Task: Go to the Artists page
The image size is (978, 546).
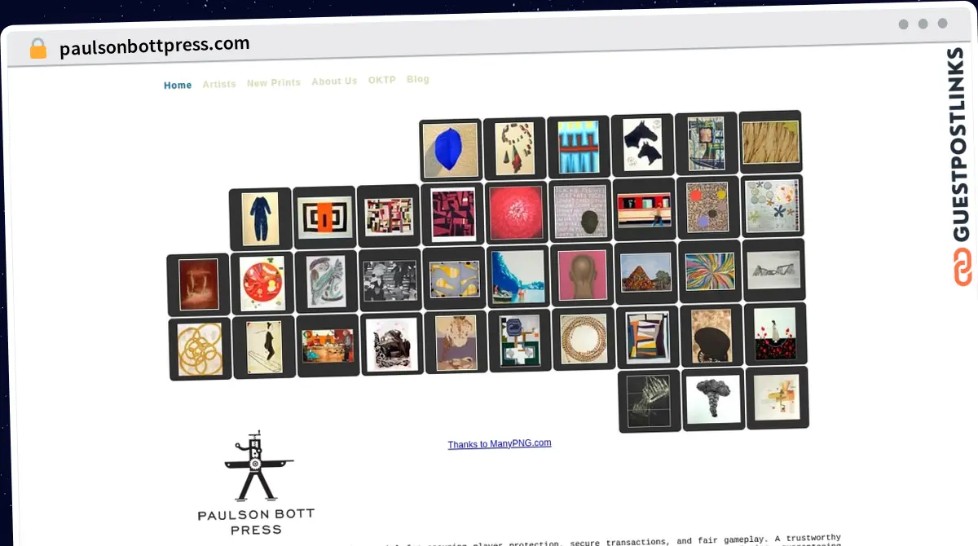Action: 219,84
